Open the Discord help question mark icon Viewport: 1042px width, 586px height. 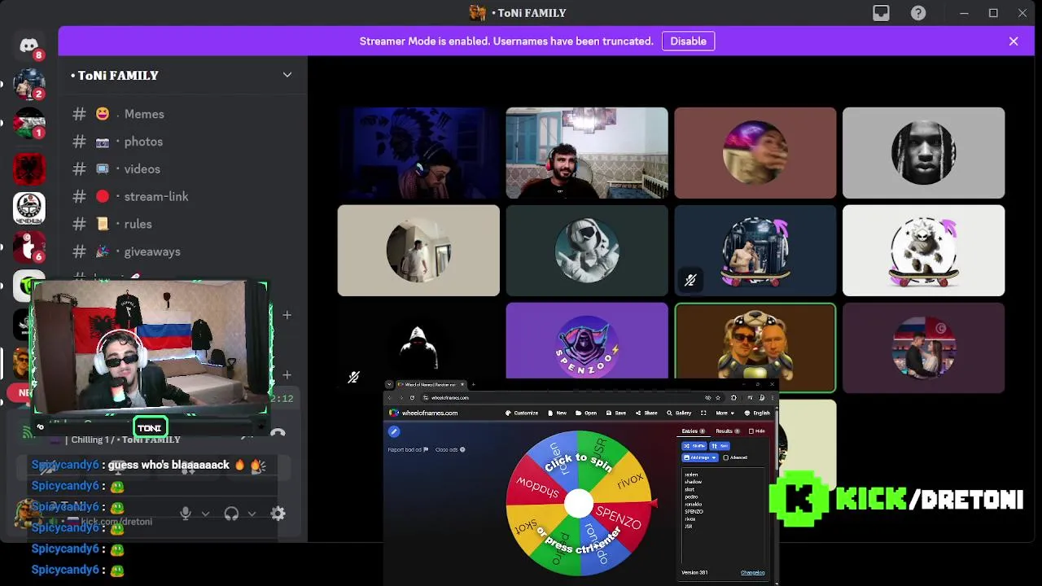tap(918, 13)
